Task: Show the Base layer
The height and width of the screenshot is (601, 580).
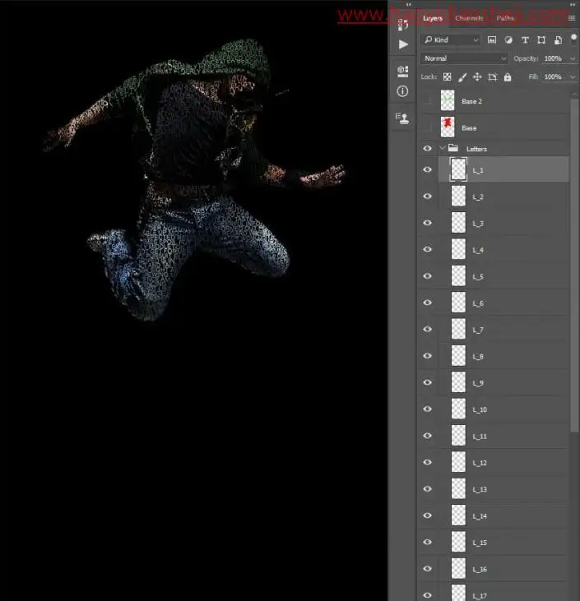Action: click(x=426, y=127)
